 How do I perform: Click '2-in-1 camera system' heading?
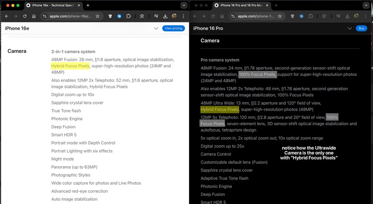73,52
